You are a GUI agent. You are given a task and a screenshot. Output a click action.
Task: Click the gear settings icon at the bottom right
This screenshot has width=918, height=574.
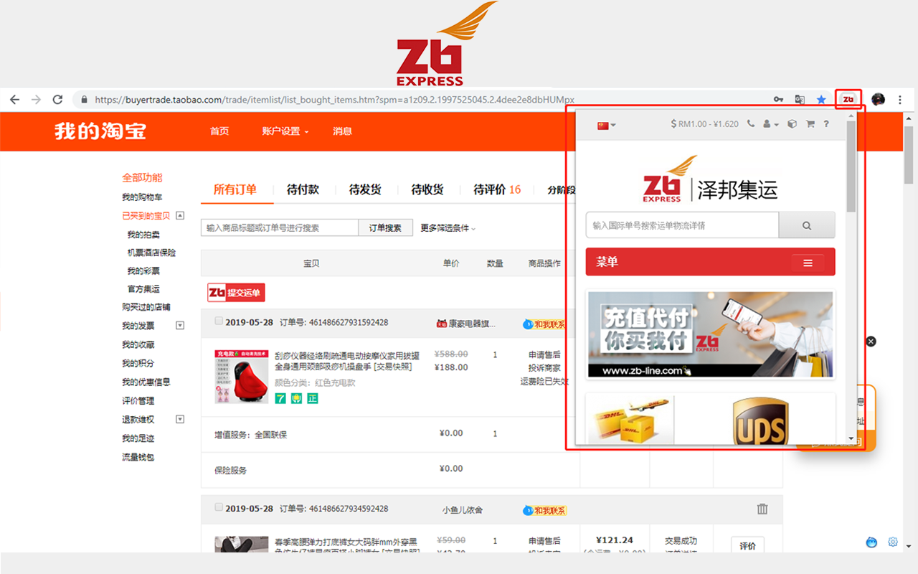coord(893,542)
